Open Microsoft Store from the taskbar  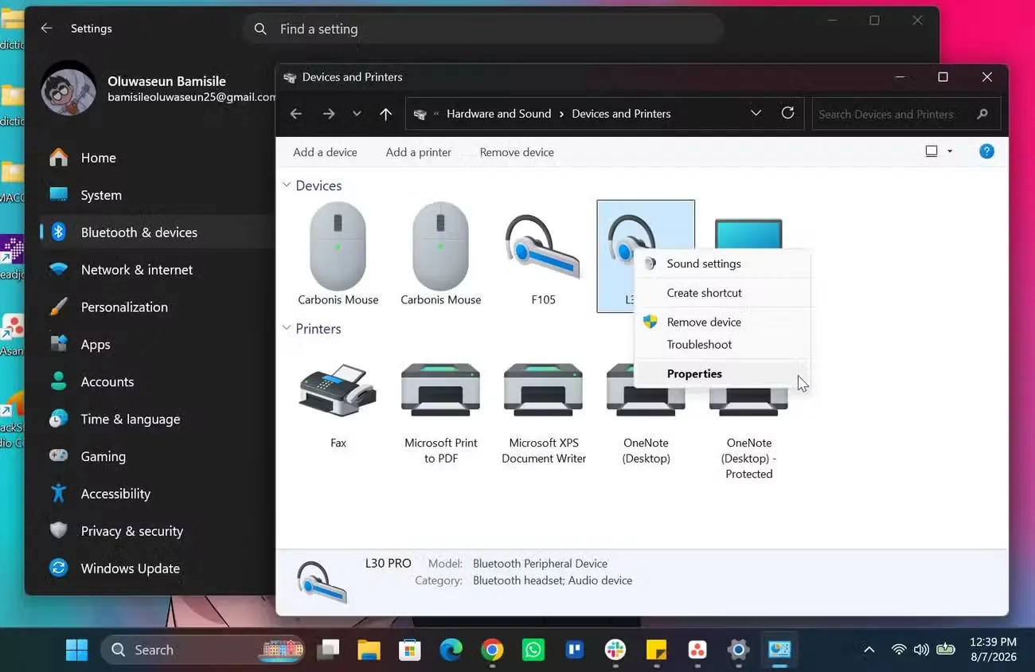point(409,650)
